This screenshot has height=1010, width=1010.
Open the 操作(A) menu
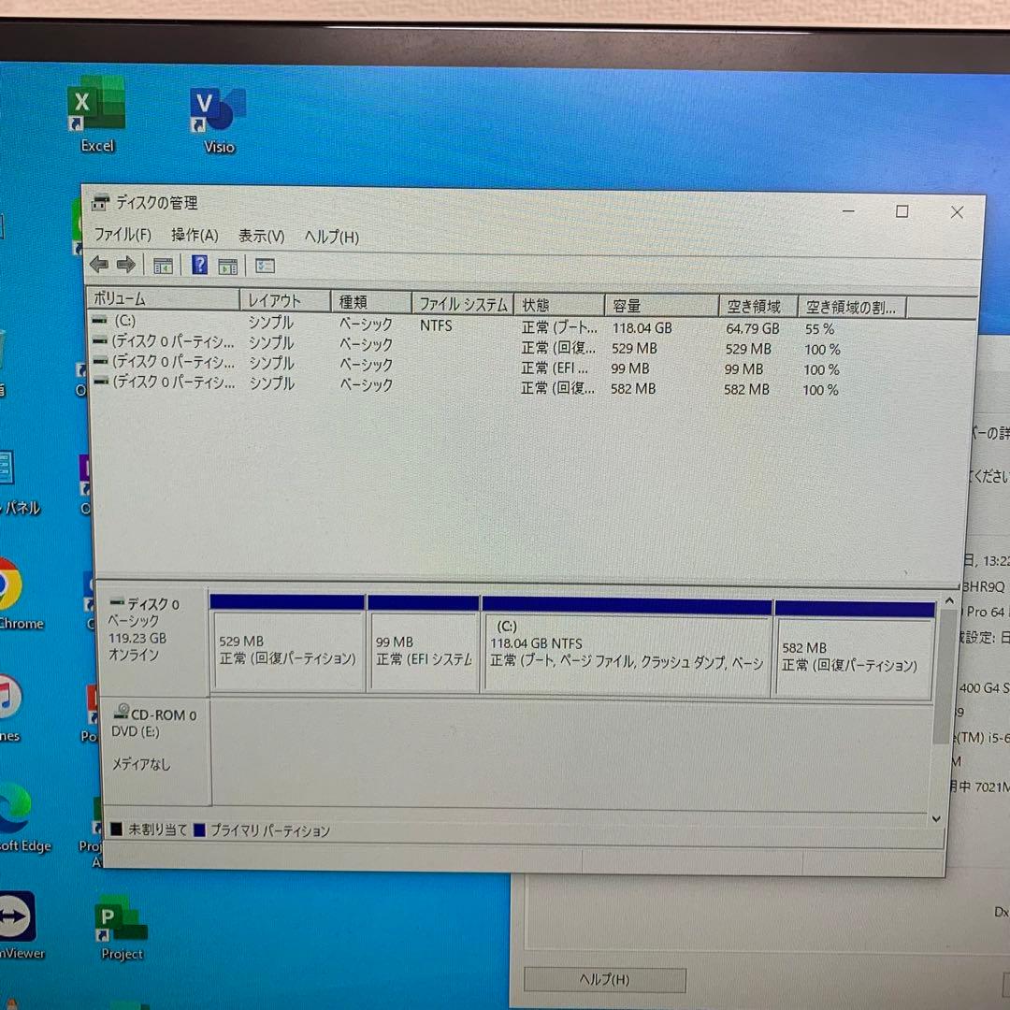click(194, 236)
